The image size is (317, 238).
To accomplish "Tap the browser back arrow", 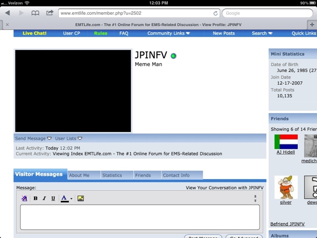I will tap(7, 13).
